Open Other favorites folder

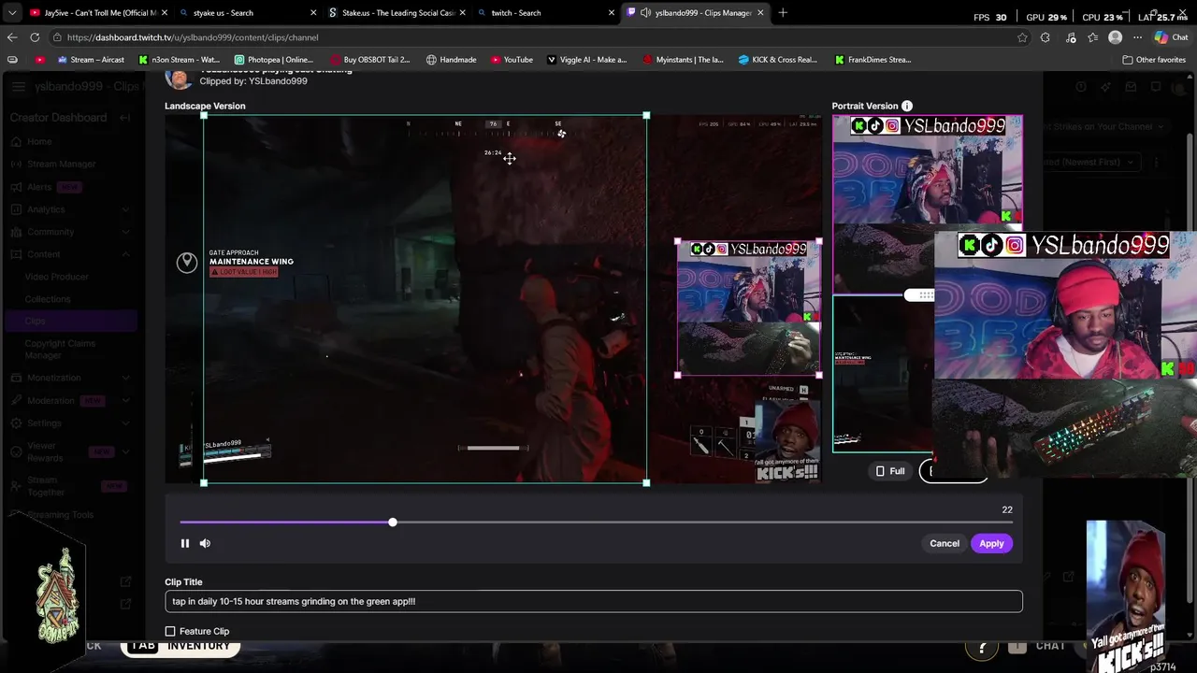1154,60
